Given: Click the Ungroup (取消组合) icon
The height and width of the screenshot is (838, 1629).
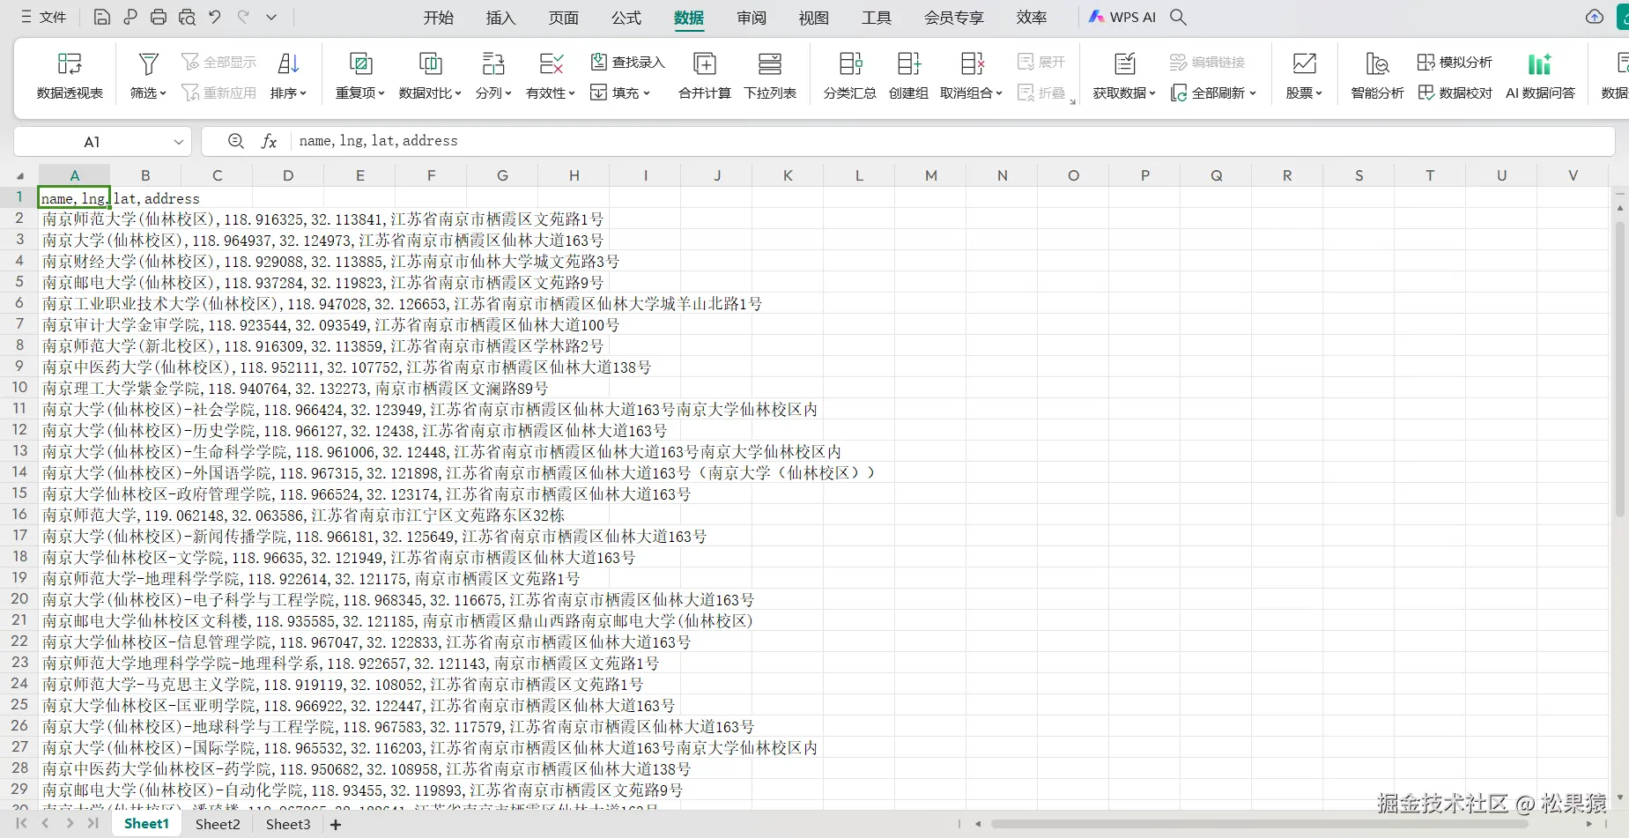Looking at the screenshot, I should point(972,63).
